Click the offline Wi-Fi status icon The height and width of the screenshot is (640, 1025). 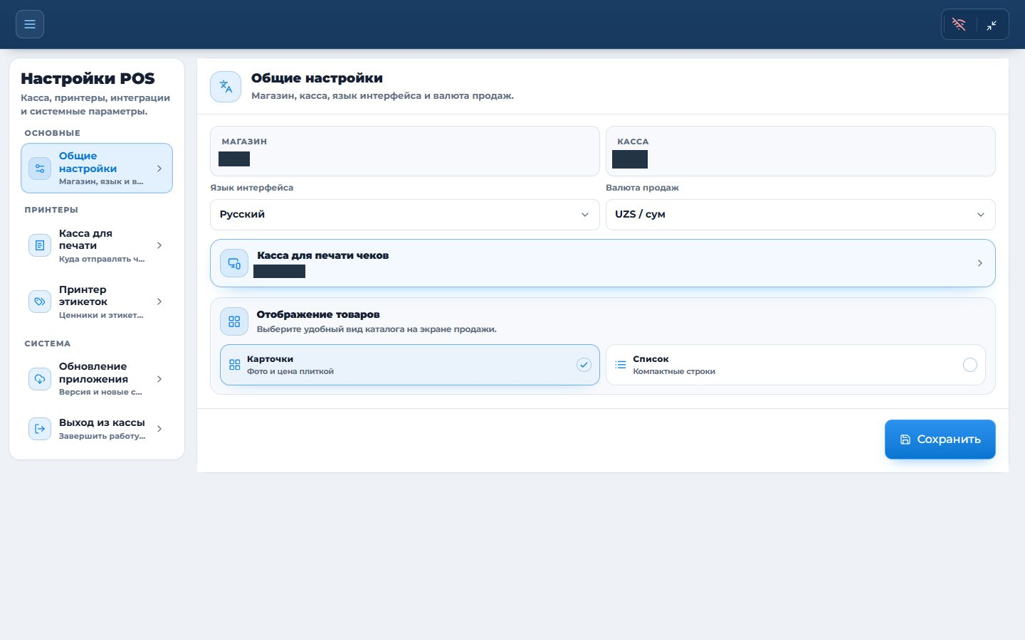pyautogui.click(x=959, y=25)
